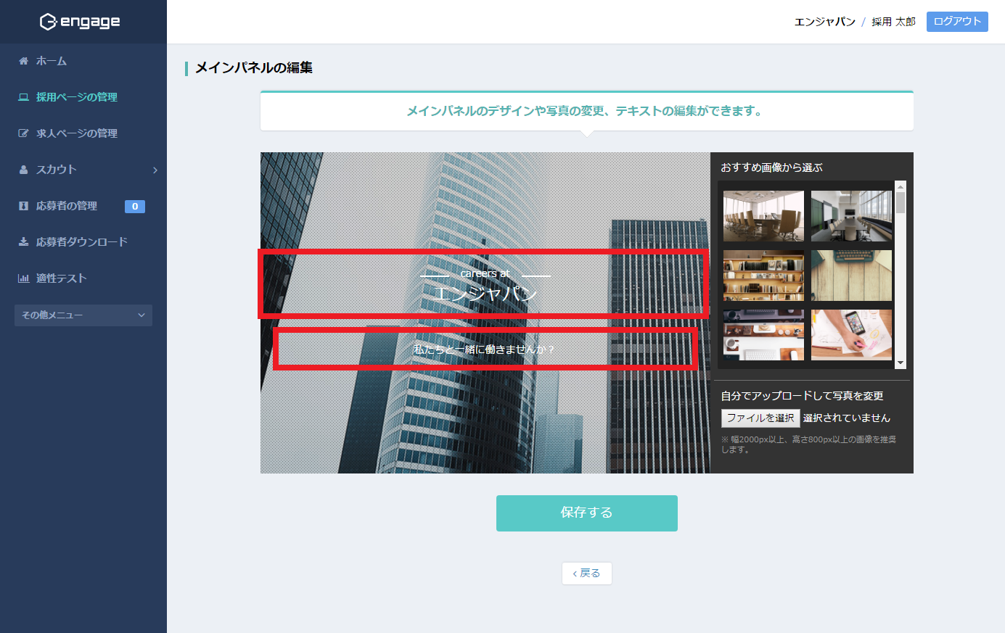Screen dimensions: 1005x633
Task: Click the engage logo
Action: click(x=80, y=22)
